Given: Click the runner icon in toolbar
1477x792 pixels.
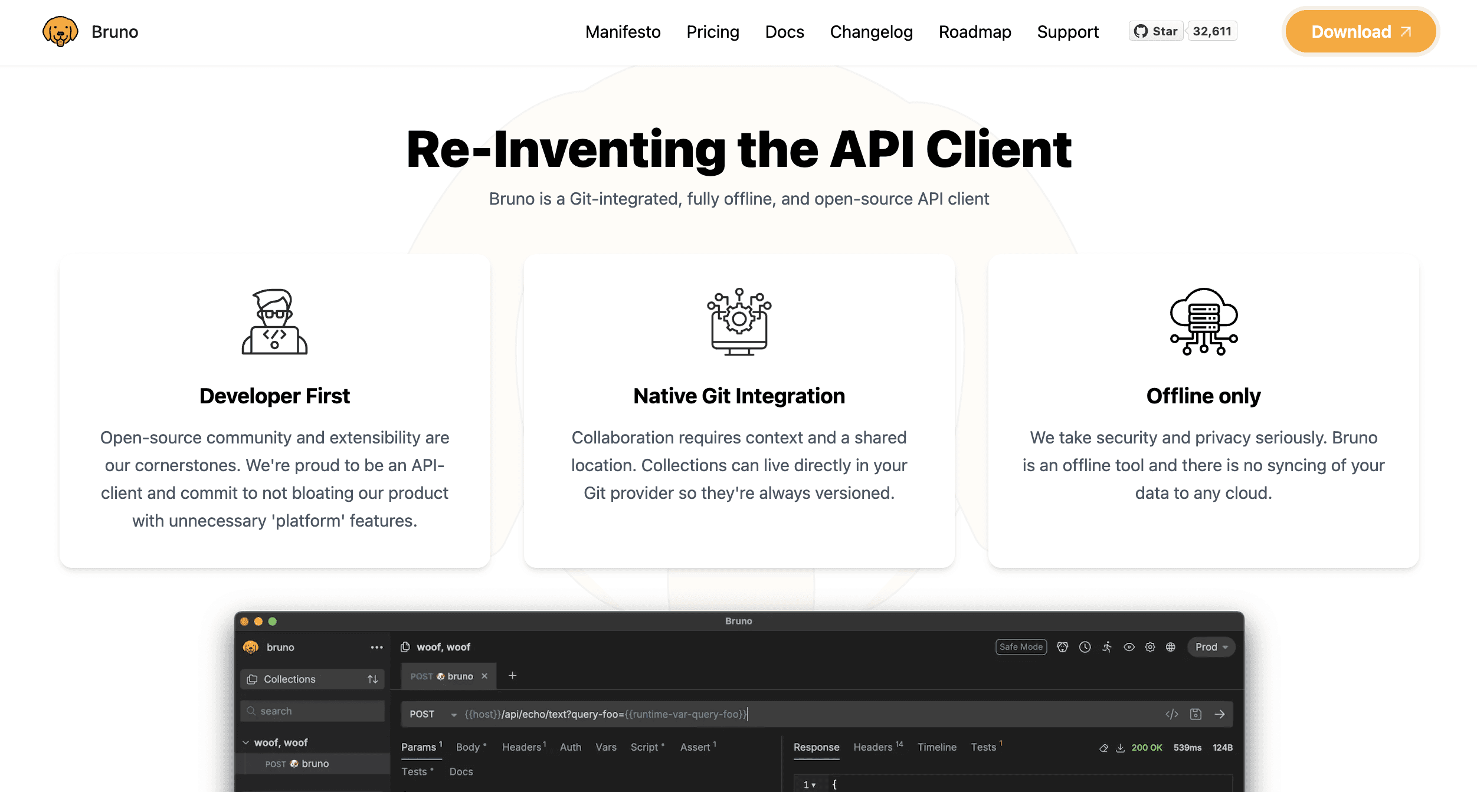Looking at the screenshot, I should (1107, 647).
